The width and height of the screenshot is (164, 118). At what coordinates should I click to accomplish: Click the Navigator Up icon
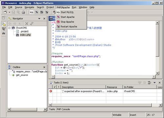pyautogui.click(x=20, y=24)
